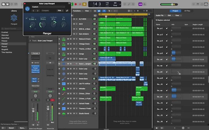Open the Inspector icon in toolbar
This screenshot has height=130, width=209.
[x=8, y=4]
